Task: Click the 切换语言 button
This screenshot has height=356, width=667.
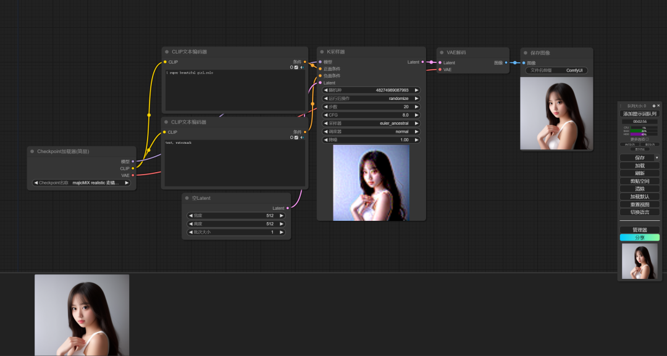Action: coord(640,212)
